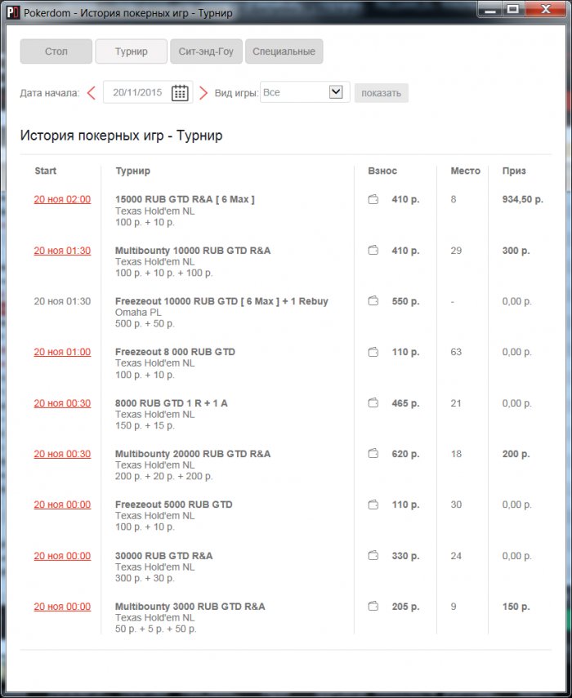The width and height of the screenshot is (572, 698).
Task: Click title Multibounty 3000 RUB GTD R&A
Action: (190, 607)
